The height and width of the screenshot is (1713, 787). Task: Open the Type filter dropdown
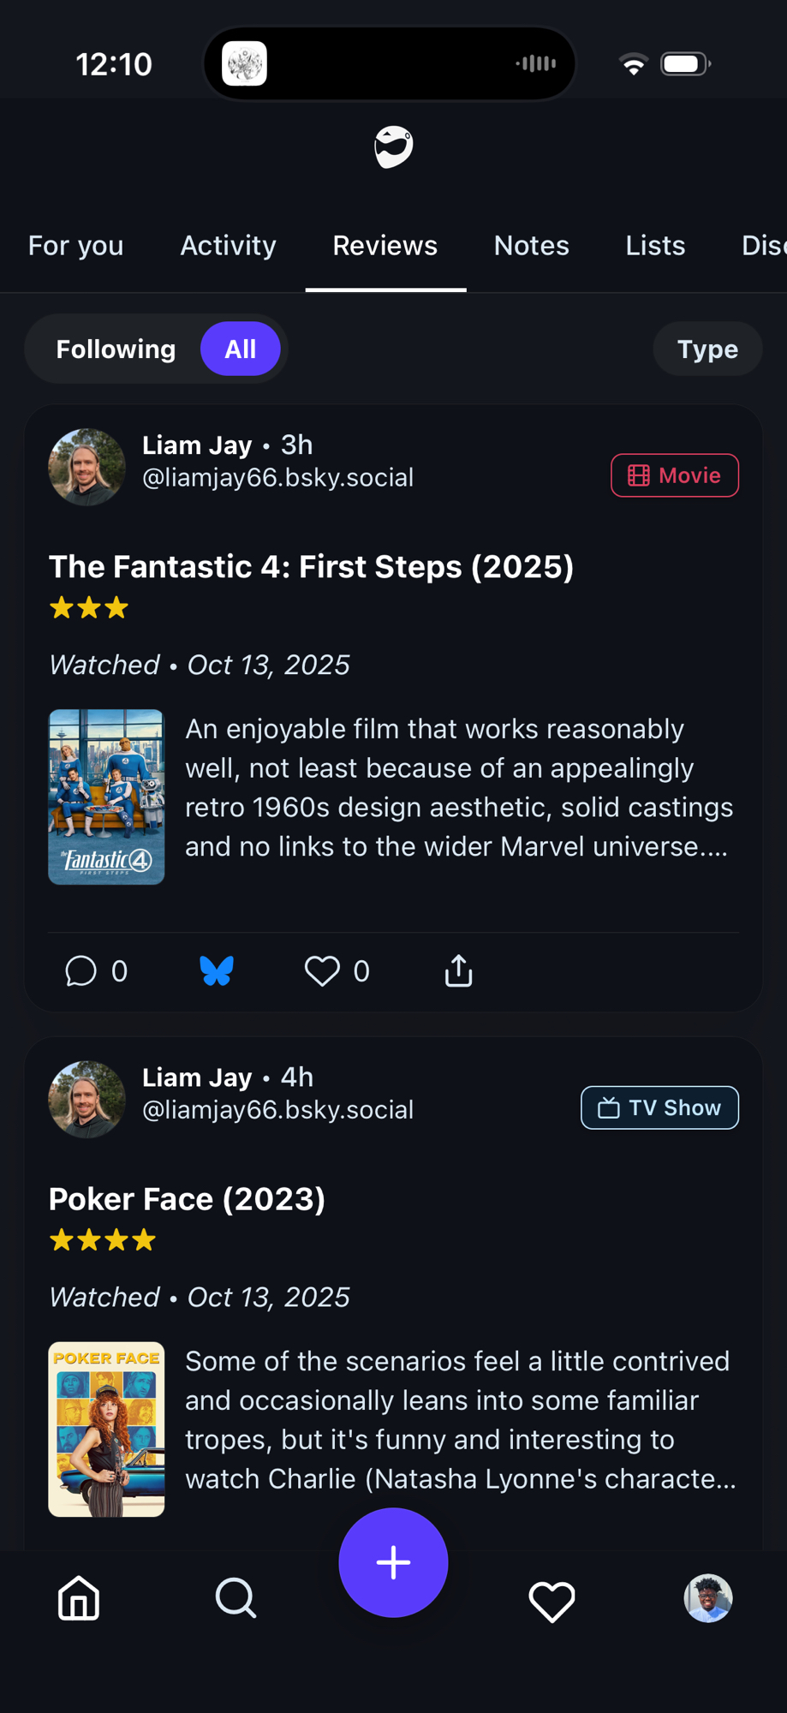[x=707, y=349]
